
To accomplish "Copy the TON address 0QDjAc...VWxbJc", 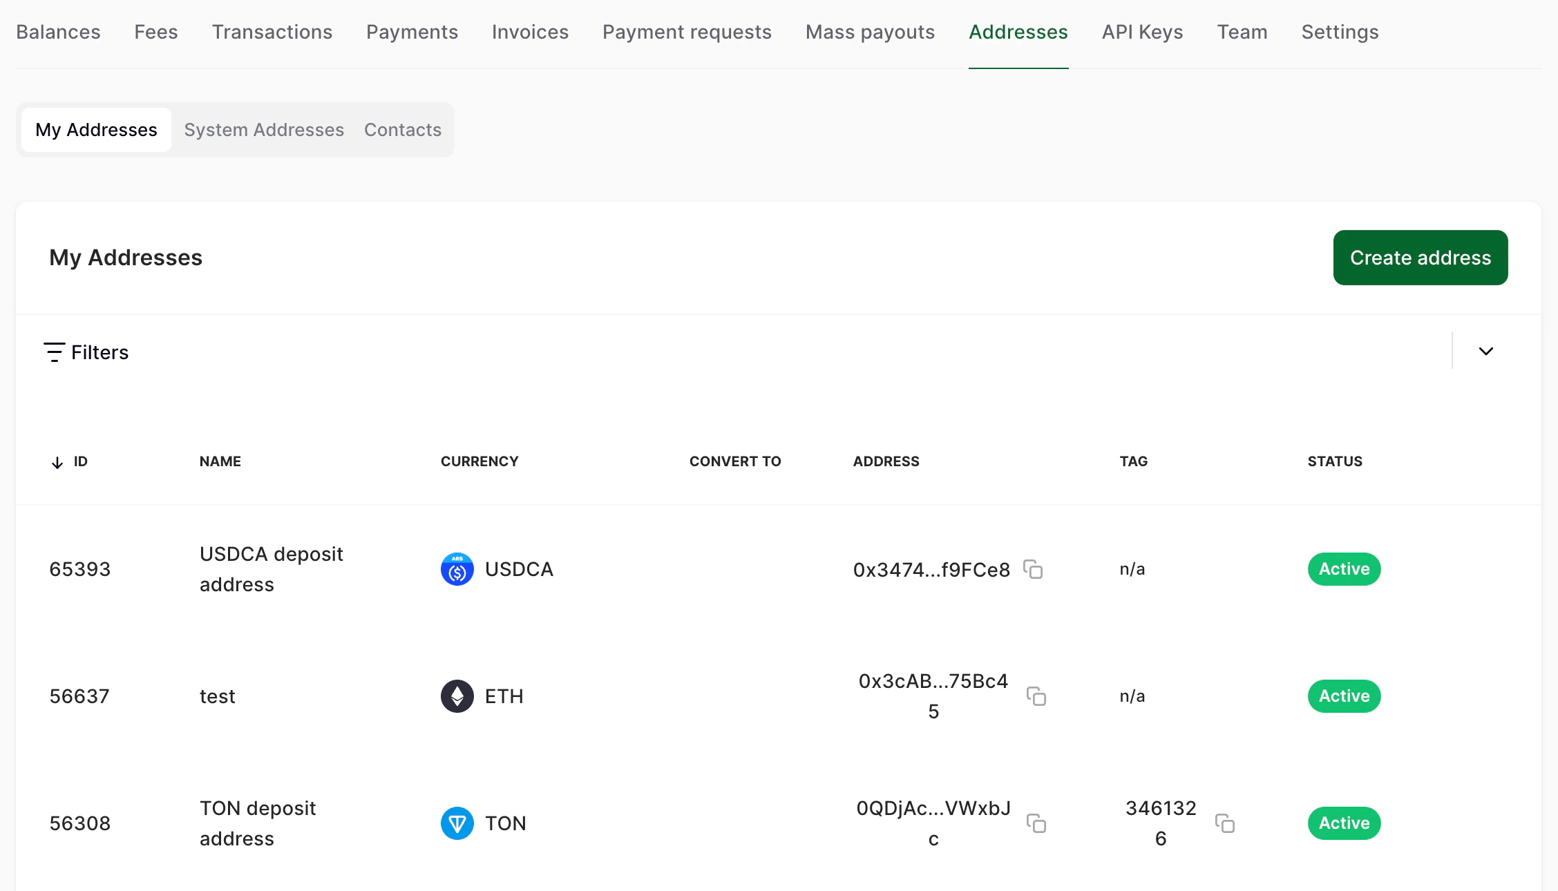I will 1036,823.
